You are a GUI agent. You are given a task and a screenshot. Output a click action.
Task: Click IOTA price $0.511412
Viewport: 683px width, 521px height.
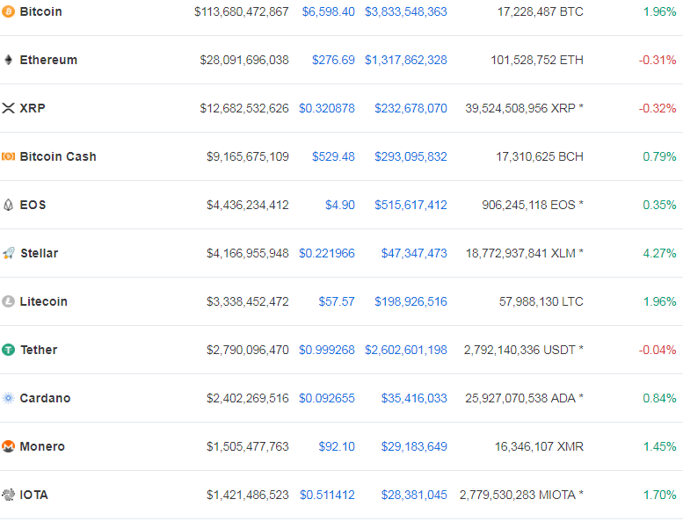(327, 495)
